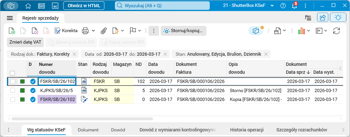Click the refresh arrows icon
This screenshot has width=350, height=137.
coord(337,31)
